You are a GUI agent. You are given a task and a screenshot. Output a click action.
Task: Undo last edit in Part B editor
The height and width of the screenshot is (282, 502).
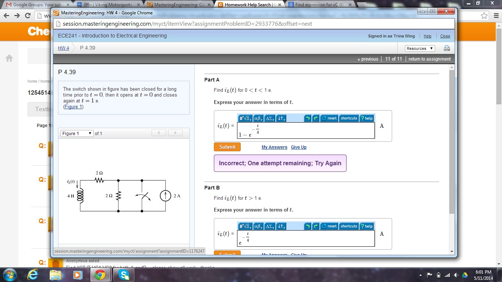point(308,226)
